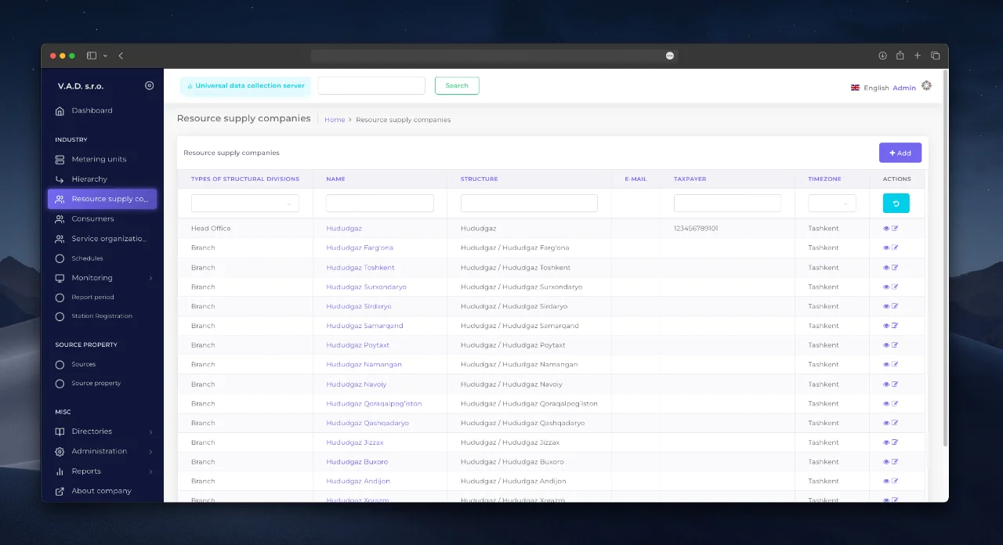The height and width of the screenshot is (545, 1003).
Task: Edit the Hududgaz Surxondaryo row
Action: tap(895, 287)
